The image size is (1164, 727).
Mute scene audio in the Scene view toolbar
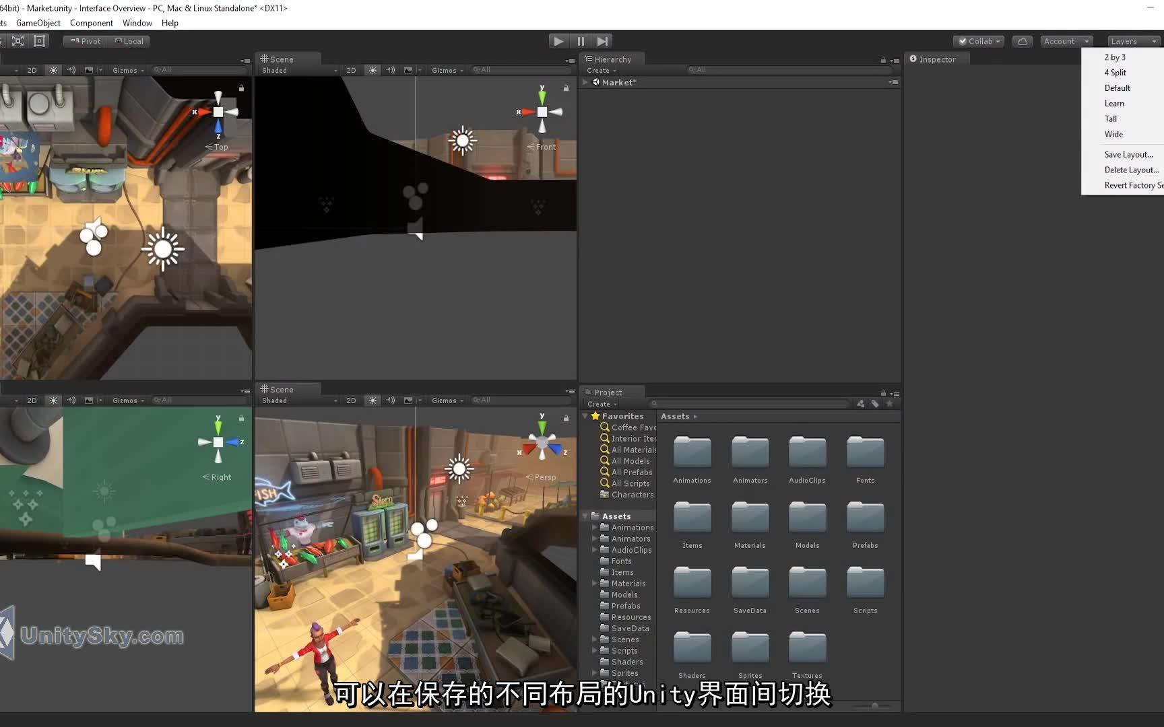(x=390, y=70)
